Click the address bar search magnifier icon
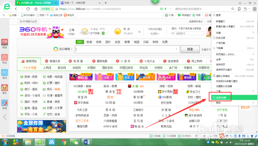 coord(232,9)
